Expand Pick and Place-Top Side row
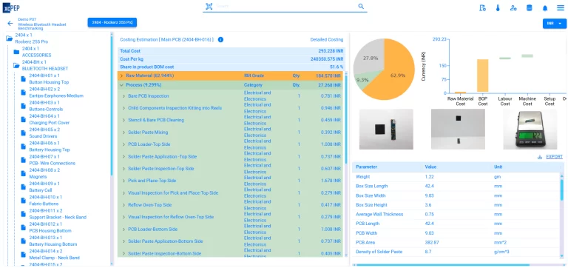This screenshot has width=568, height=268. point(124,181)
